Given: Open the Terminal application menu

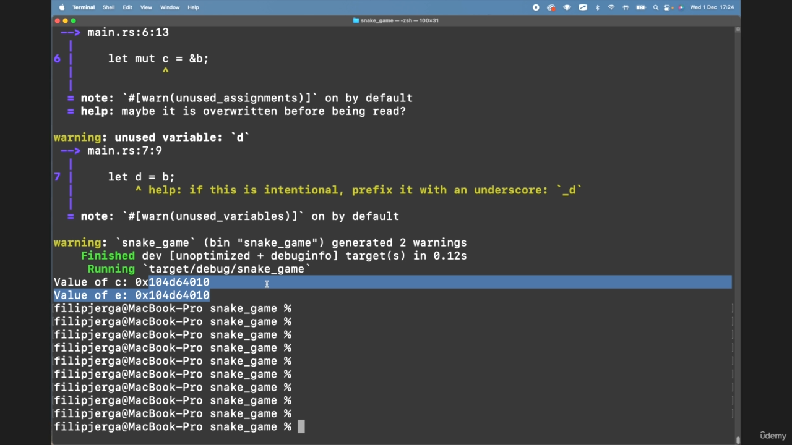Looking at the screenshot, I should pos(84,7).
